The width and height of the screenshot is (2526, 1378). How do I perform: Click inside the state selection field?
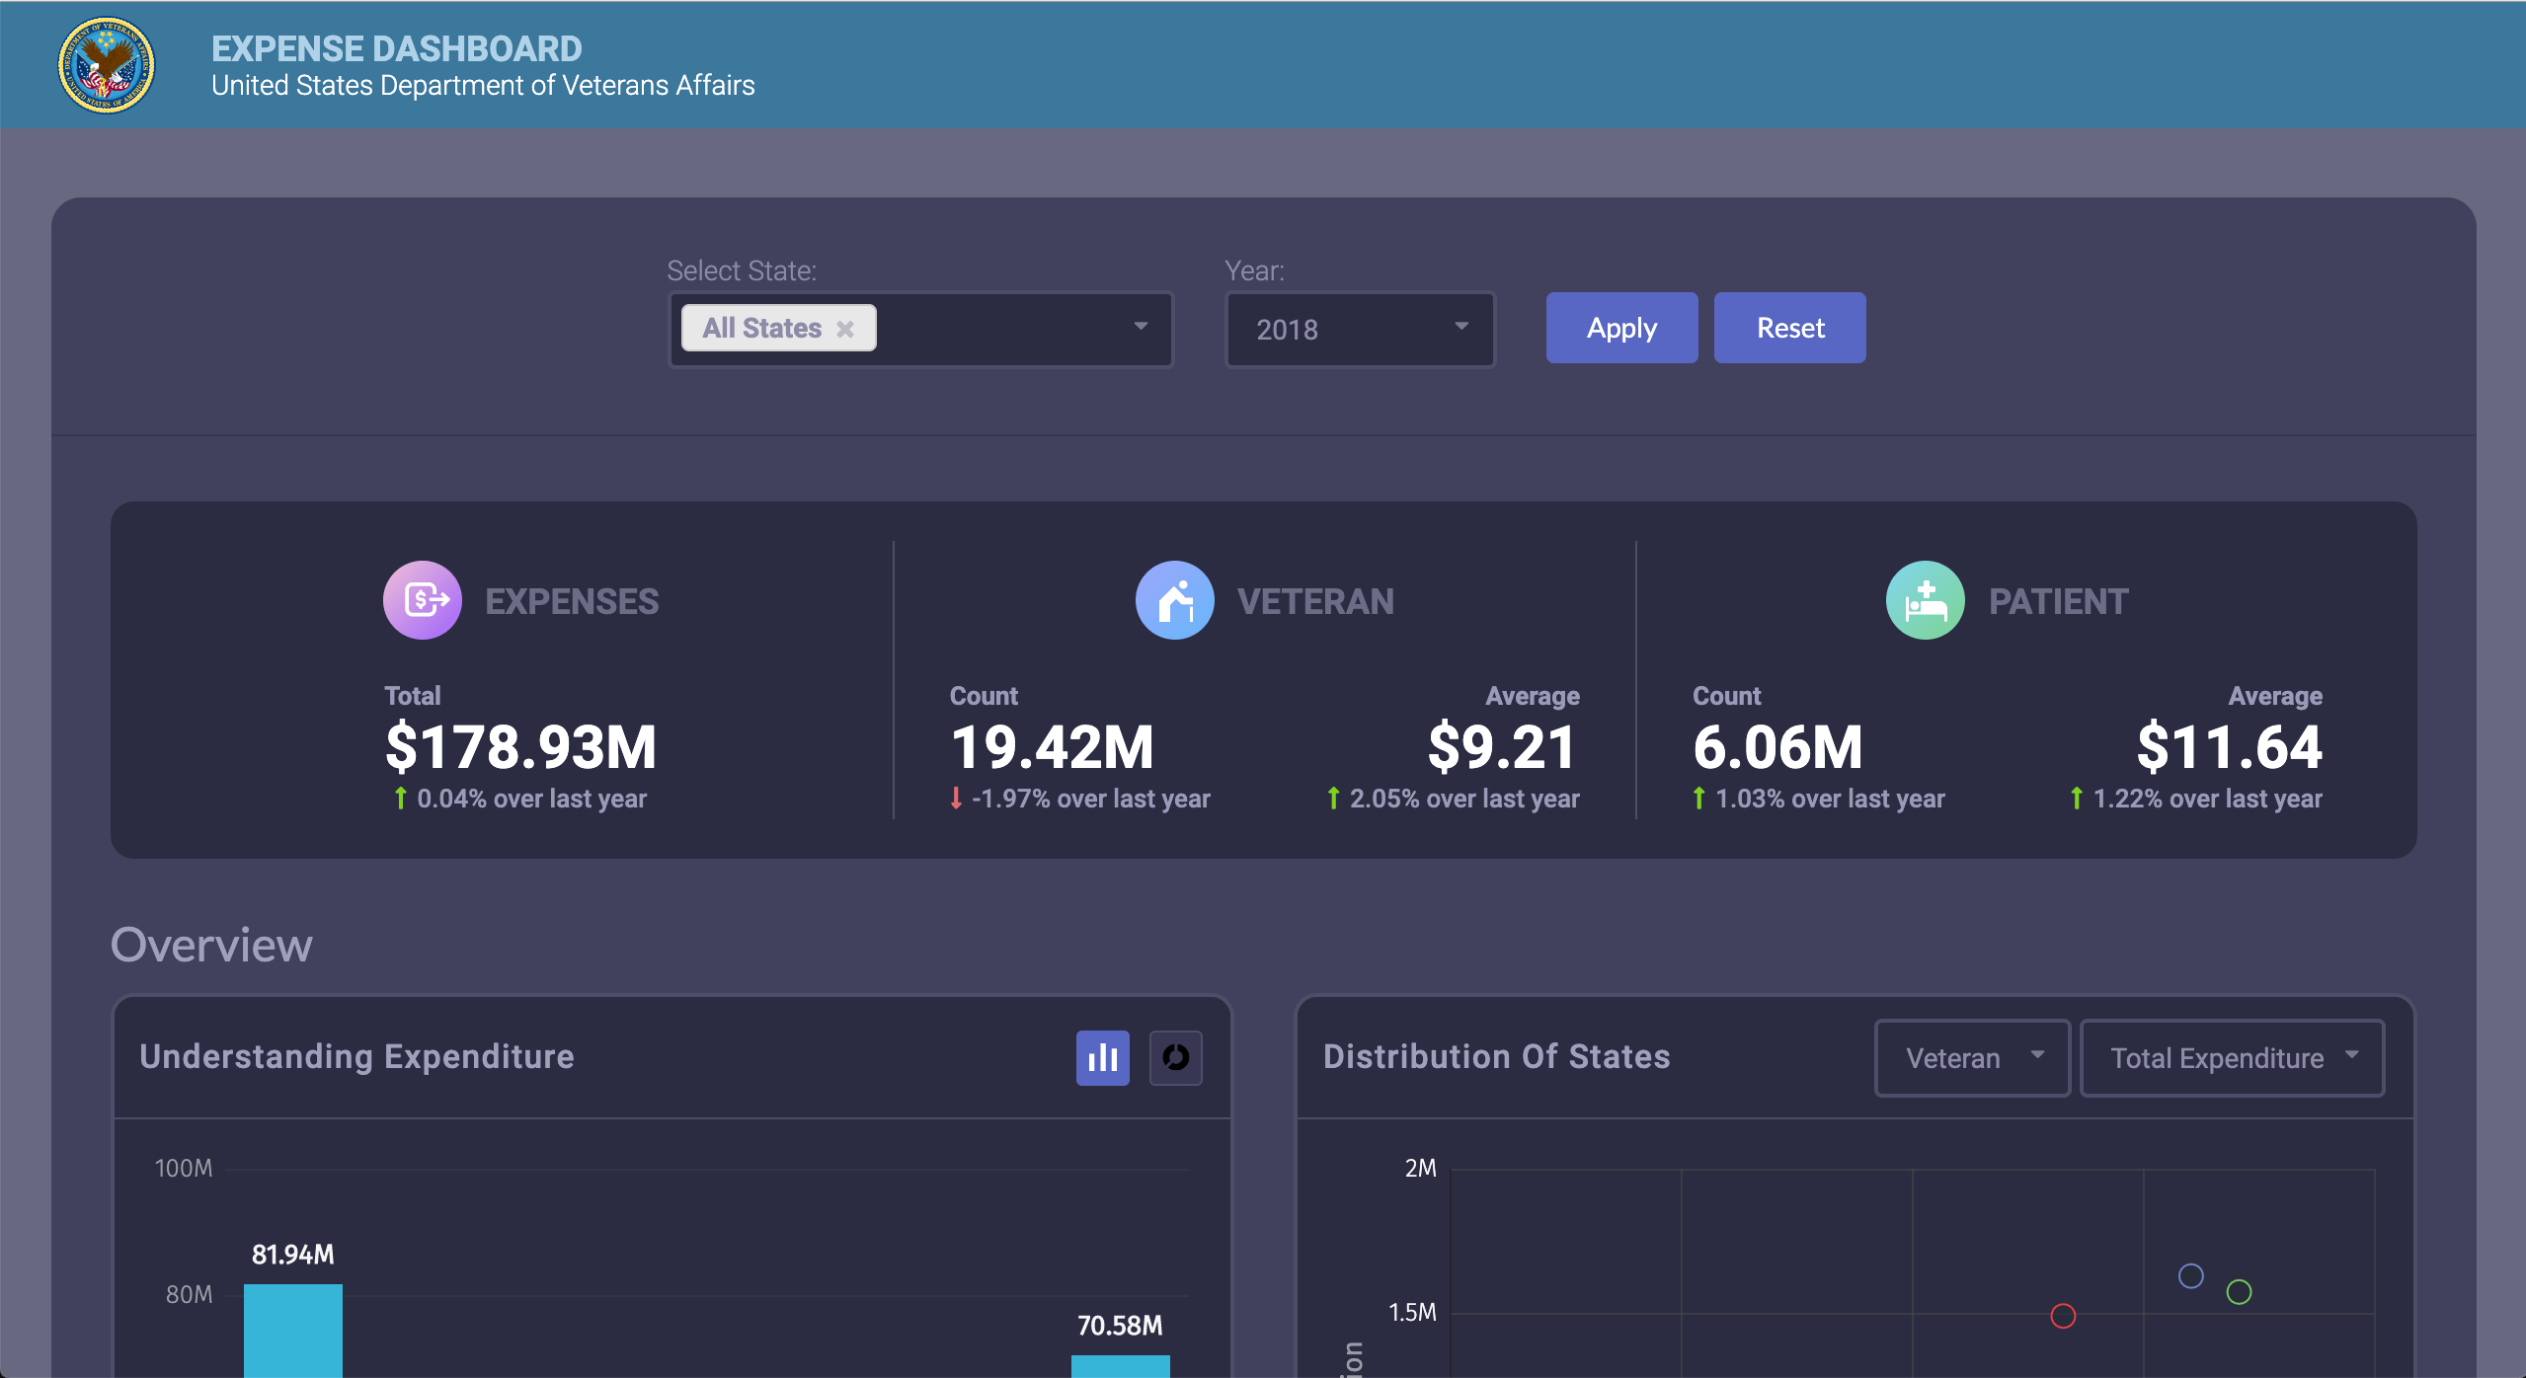[x=997, y=329]
